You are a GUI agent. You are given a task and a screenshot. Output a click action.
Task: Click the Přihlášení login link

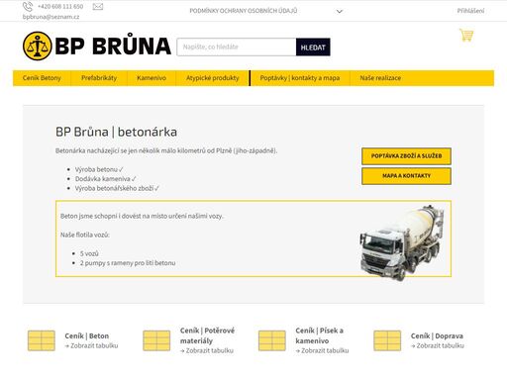tap(470, 11)
